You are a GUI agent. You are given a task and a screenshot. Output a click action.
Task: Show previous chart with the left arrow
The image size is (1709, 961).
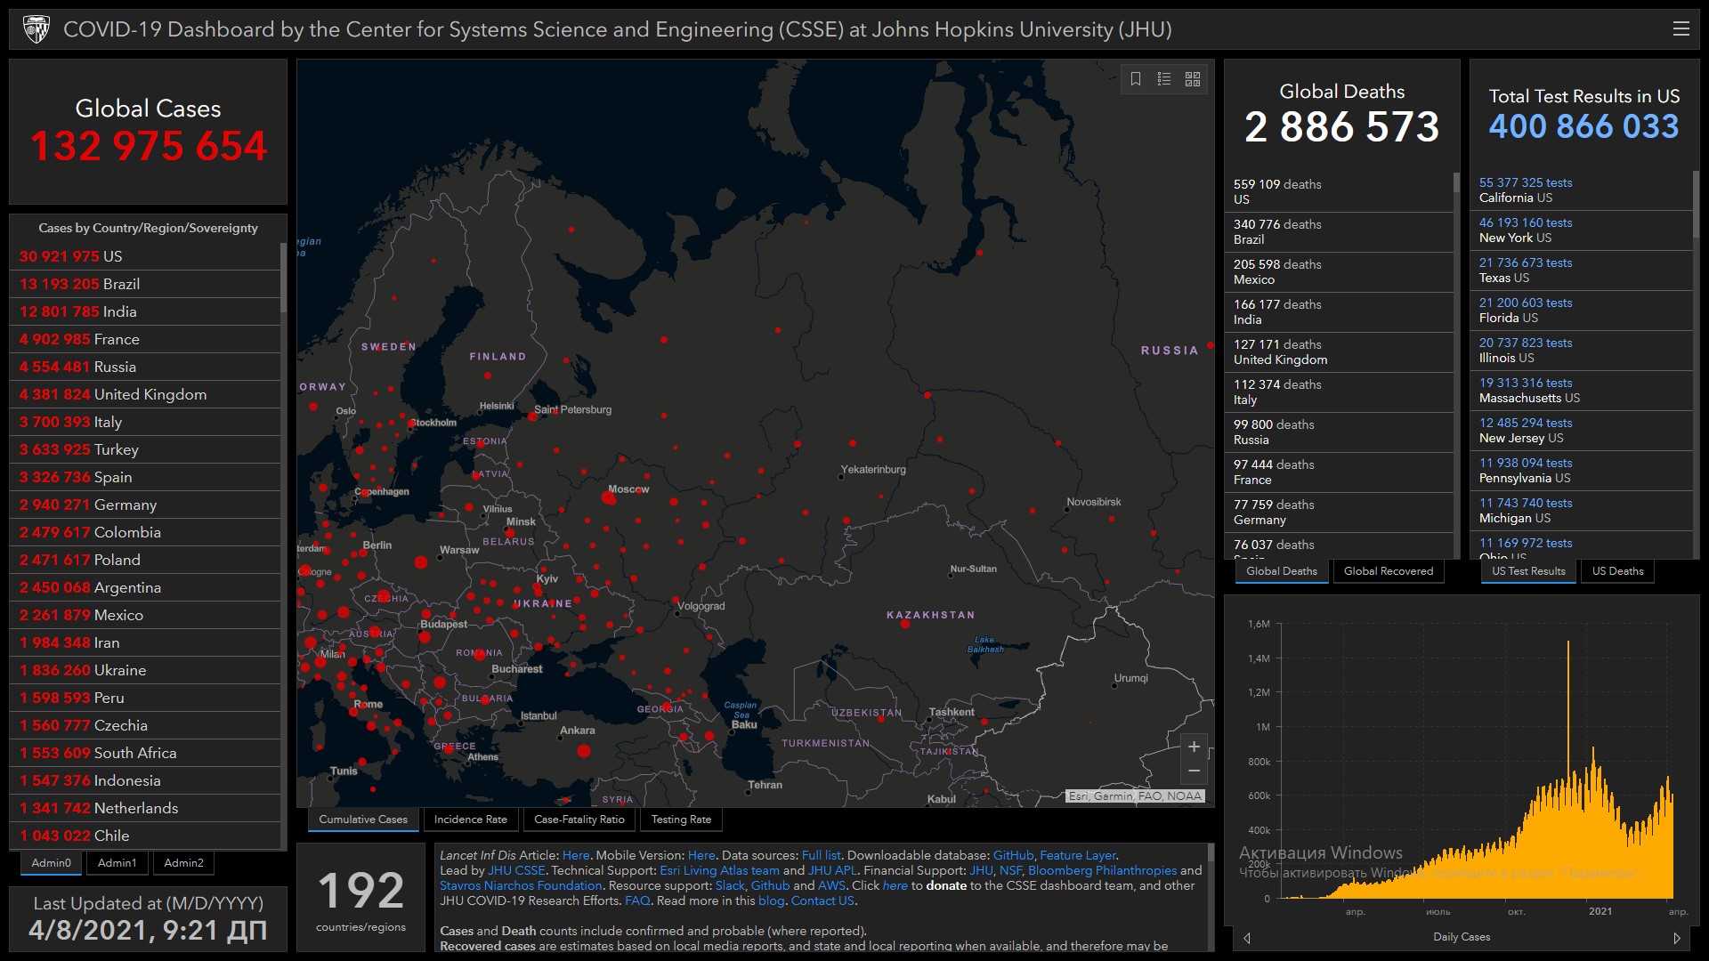pyautogui.click(x=1247, y=938)
